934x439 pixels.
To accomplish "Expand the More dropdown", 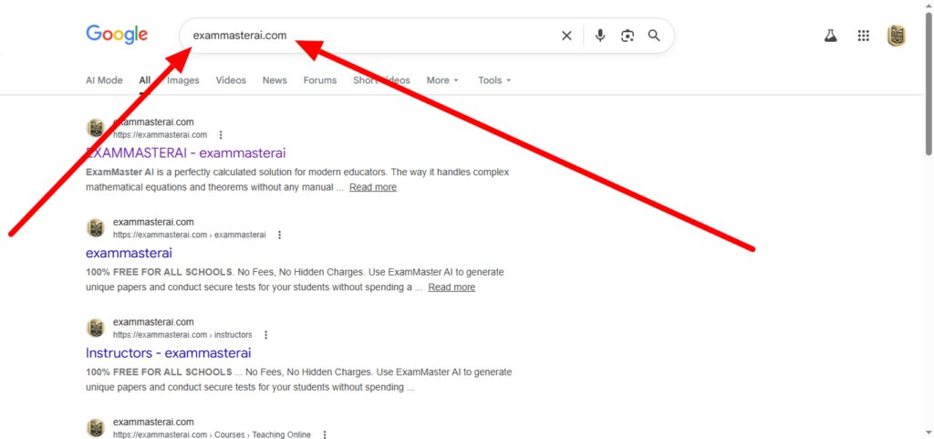I will point(442,80).
